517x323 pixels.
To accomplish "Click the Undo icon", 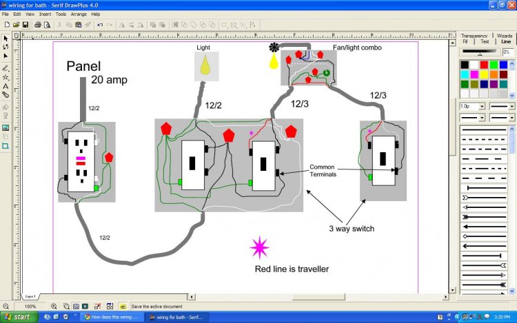I will [100, 24].
